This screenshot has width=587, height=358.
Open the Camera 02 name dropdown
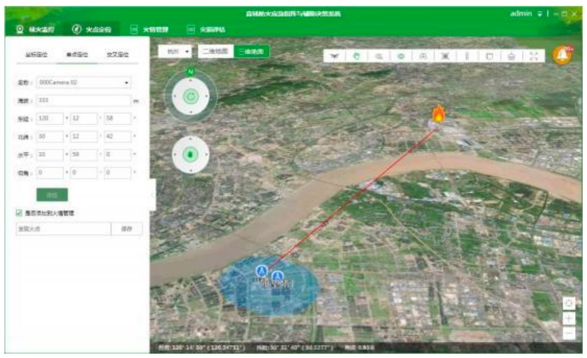point(84,82)
